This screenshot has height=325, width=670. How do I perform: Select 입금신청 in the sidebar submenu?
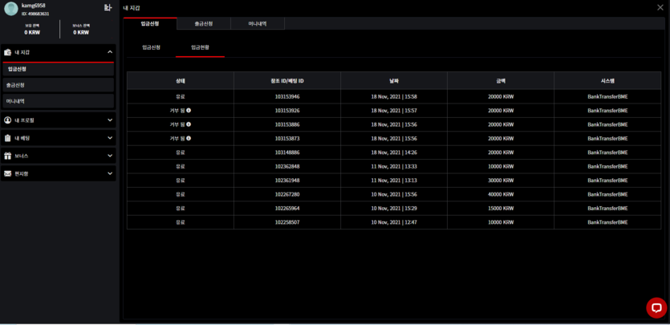pyautogui.click(x=58, y=69)
